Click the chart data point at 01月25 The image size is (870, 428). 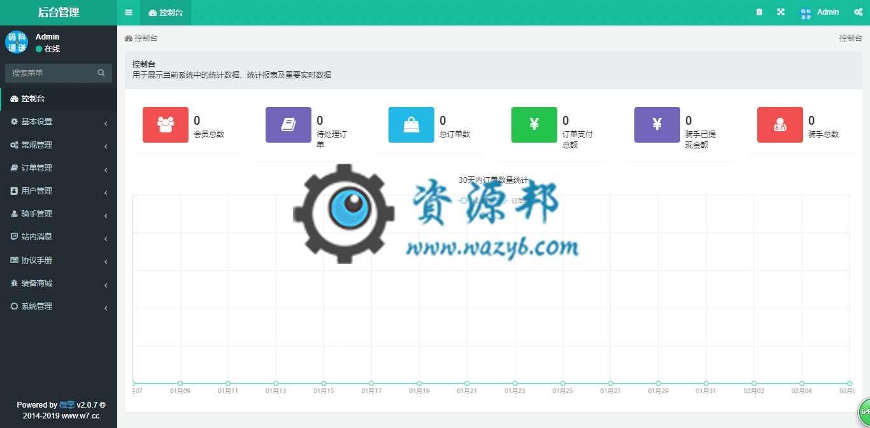point(563,383)
